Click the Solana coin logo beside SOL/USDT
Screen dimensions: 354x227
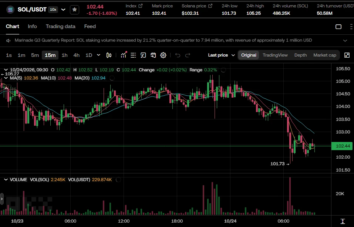click(x=10, y=10)
